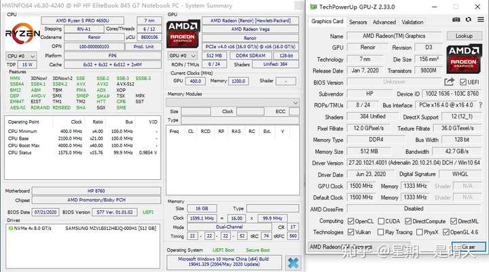Click the BIOS share/export arrow icon
Screen dimensions: 489x272
tap(449, 82)
